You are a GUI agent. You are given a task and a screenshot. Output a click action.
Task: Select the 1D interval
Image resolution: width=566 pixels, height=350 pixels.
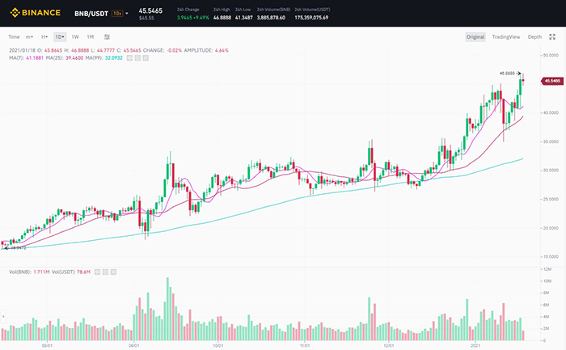[x=60, y=37]
